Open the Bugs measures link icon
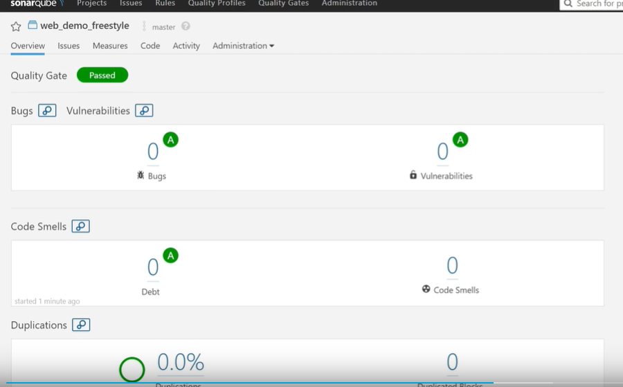623x387 pixels. [x=47, y=111]
